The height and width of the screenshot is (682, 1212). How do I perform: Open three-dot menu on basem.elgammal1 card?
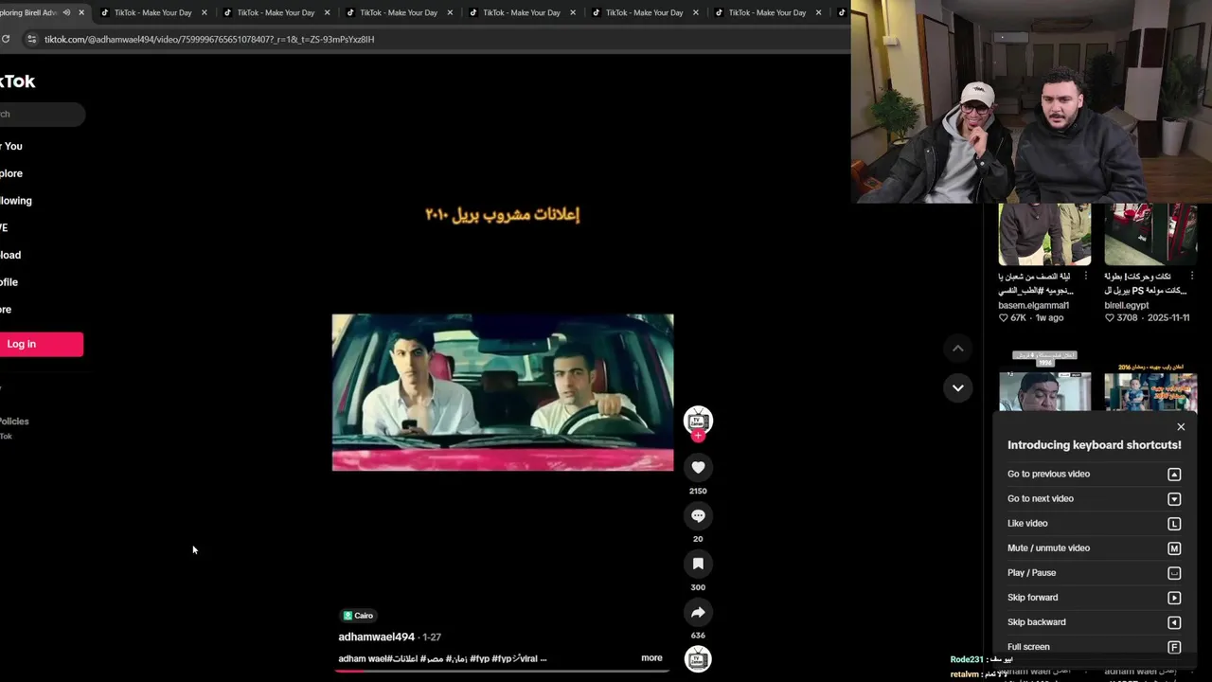point(1086,277)
